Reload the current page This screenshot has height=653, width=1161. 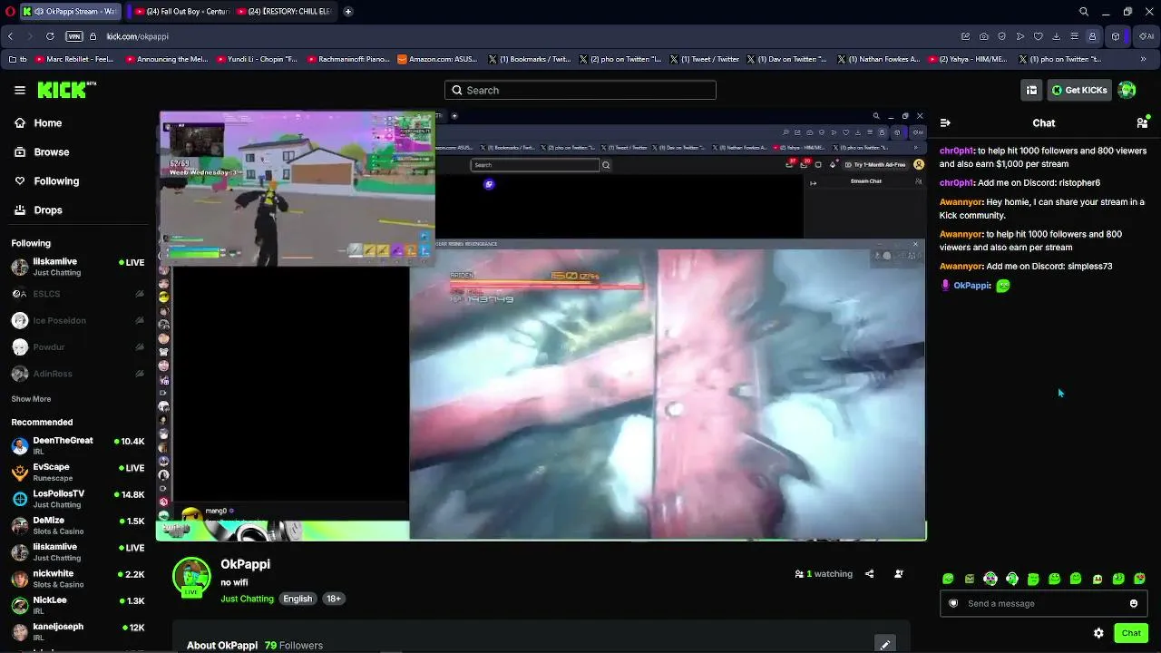point(50,36)
